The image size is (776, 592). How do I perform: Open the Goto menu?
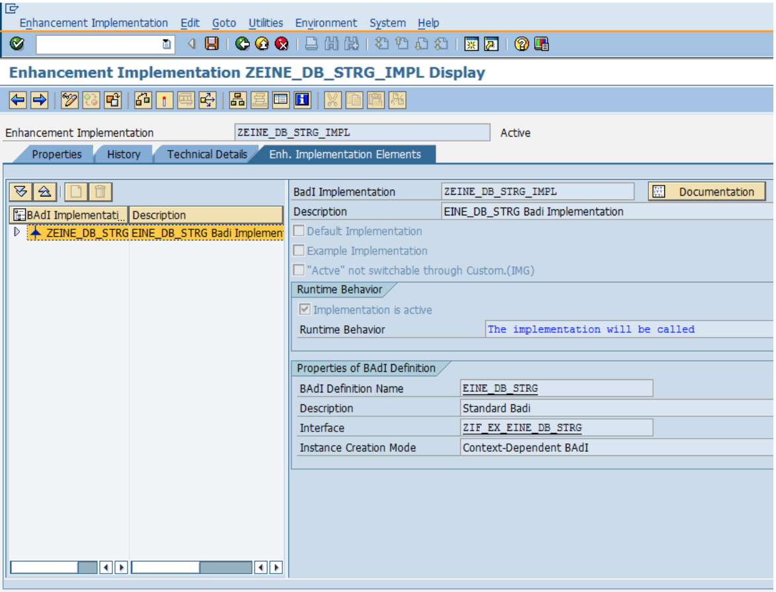click(224, 22)
